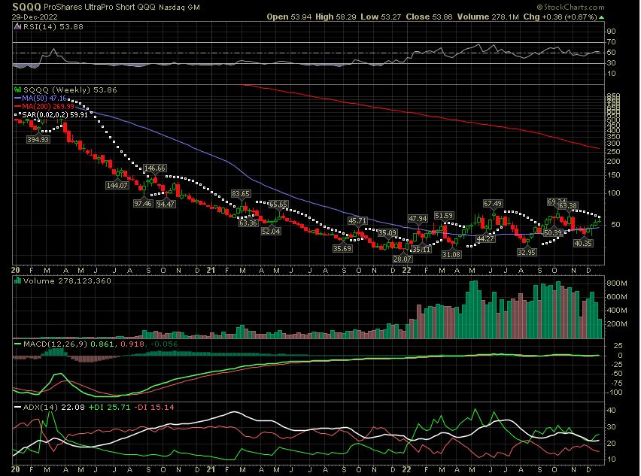Click the 800M volume axis label
This screenshot has height=476, width=641.
click(x=617, y=283)
